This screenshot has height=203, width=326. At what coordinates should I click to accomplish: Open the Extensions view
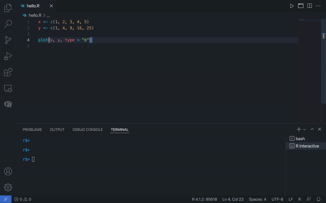pos(8,72)
